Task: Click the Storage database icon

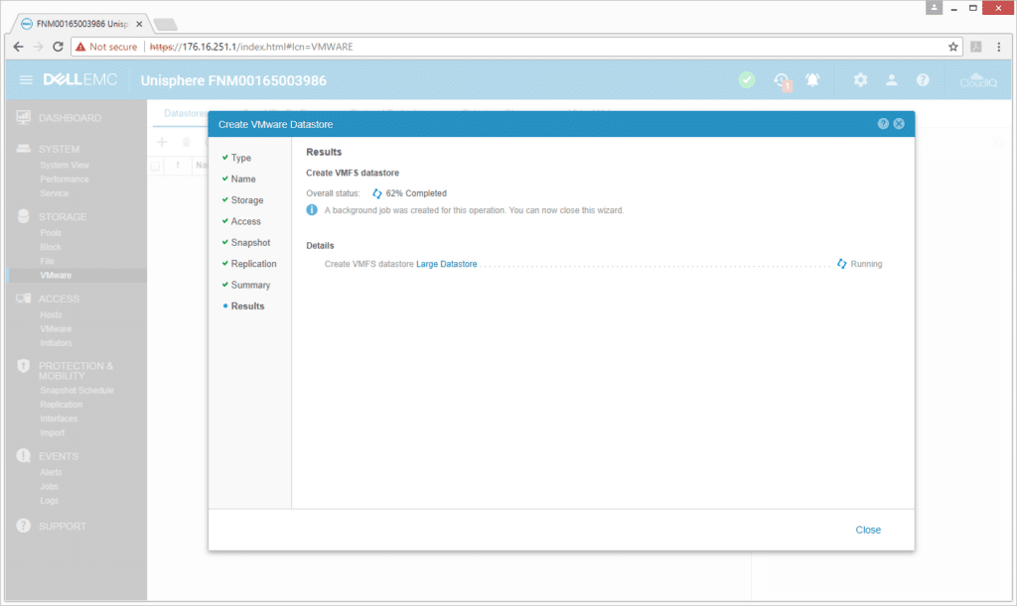Action: [x=24, y=216]
